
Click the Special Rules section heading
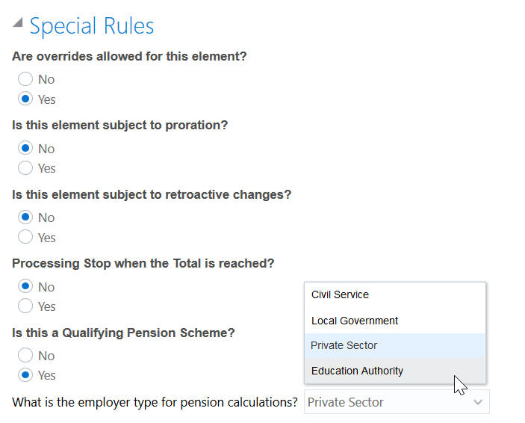click(92, 26)
